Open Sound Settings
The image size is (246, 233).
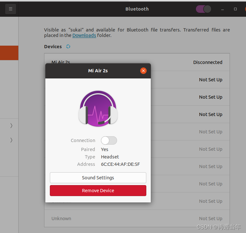point(98,178)
